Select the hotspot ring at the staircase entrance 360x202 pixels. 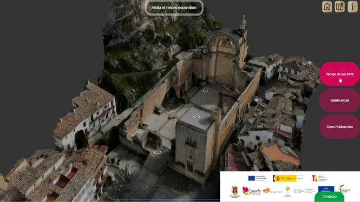click(158, 152)
